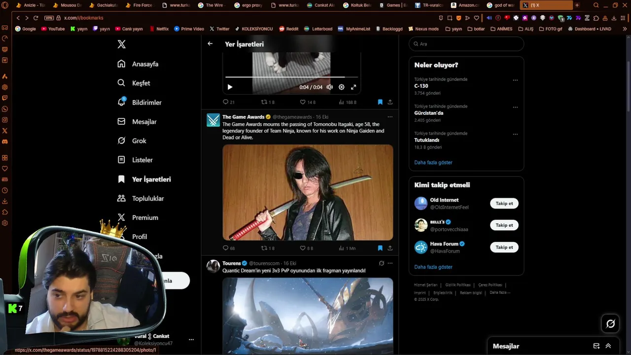Follow Old Internet with Takip et
This screenshot has height=355, width=631.
point(504,204)
